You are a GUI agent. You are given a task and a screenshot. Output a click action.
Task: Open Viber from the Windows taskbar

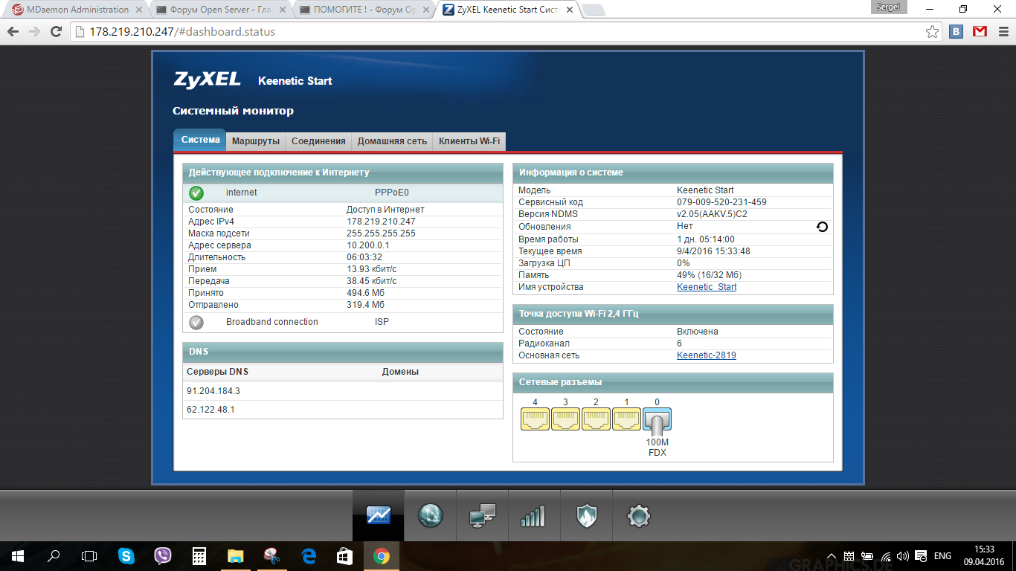[163, 556]
